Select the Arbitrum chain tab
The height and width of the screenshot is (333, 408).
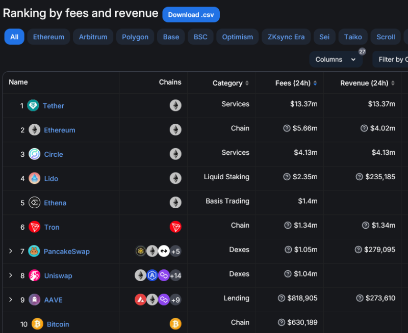[x=94, y=37]
